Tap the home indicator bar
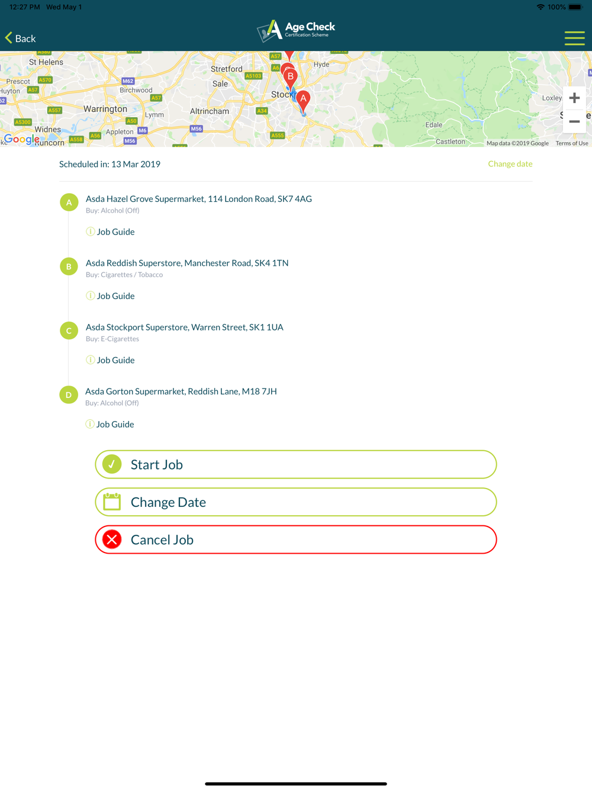592x790 pixels. [x=296, y=783]
